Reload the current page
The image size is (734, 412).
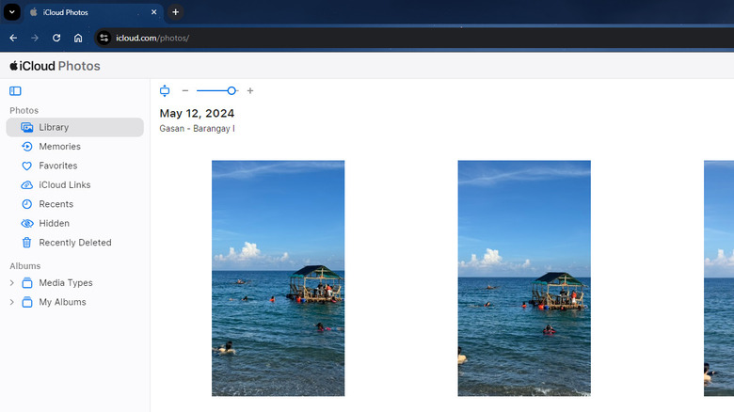[x=56, y=38]
